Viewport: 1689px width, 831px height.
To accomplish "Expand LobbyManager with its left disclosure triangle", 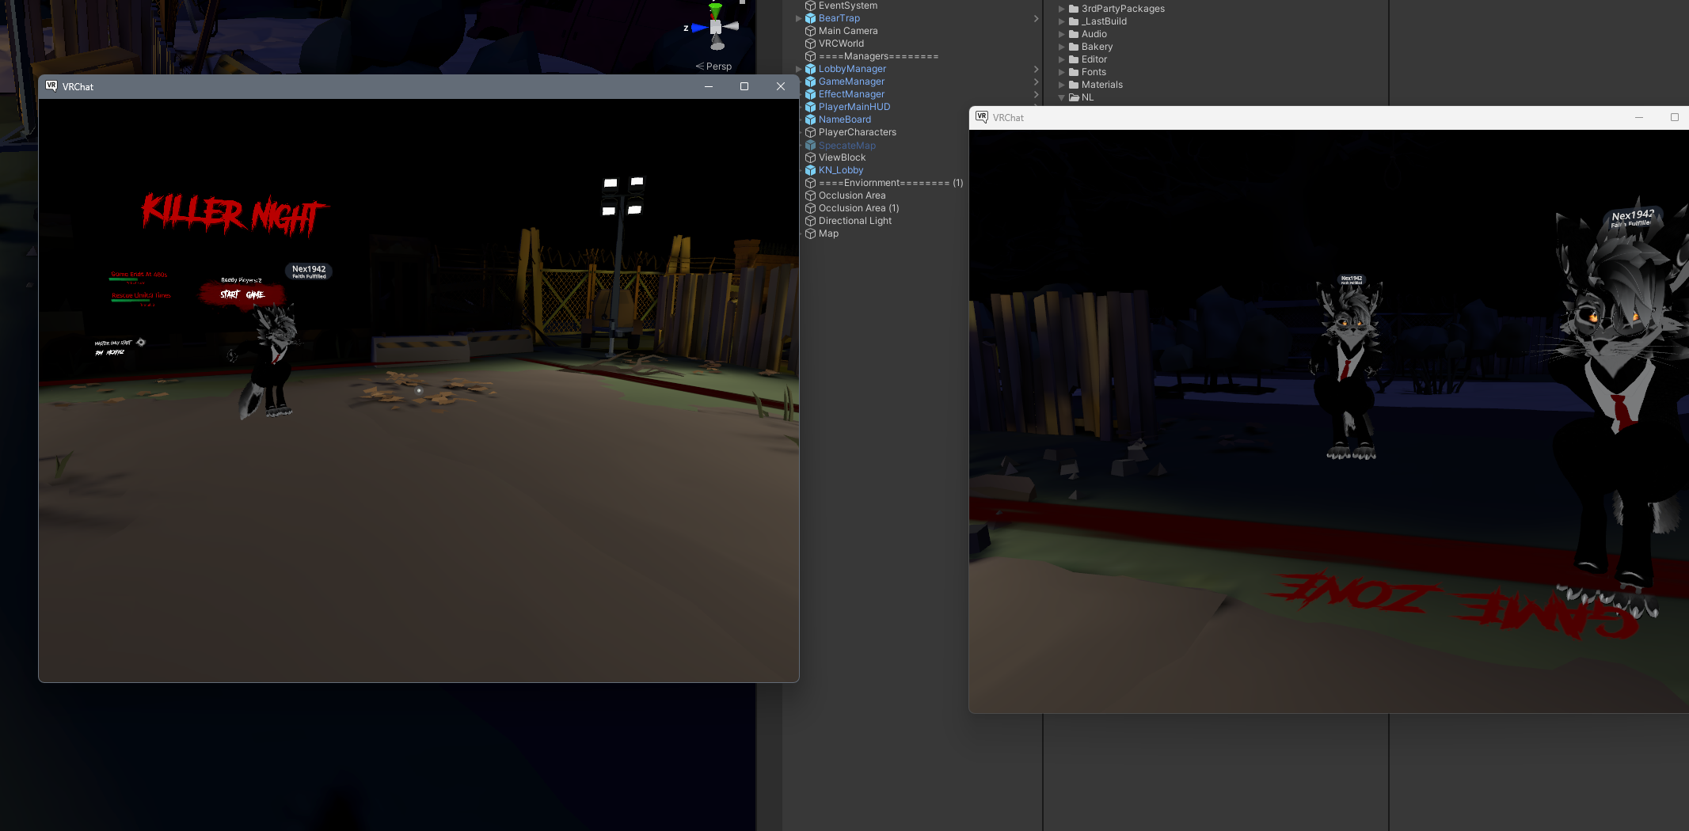I will pyautogui.click(x=798, y=69).
